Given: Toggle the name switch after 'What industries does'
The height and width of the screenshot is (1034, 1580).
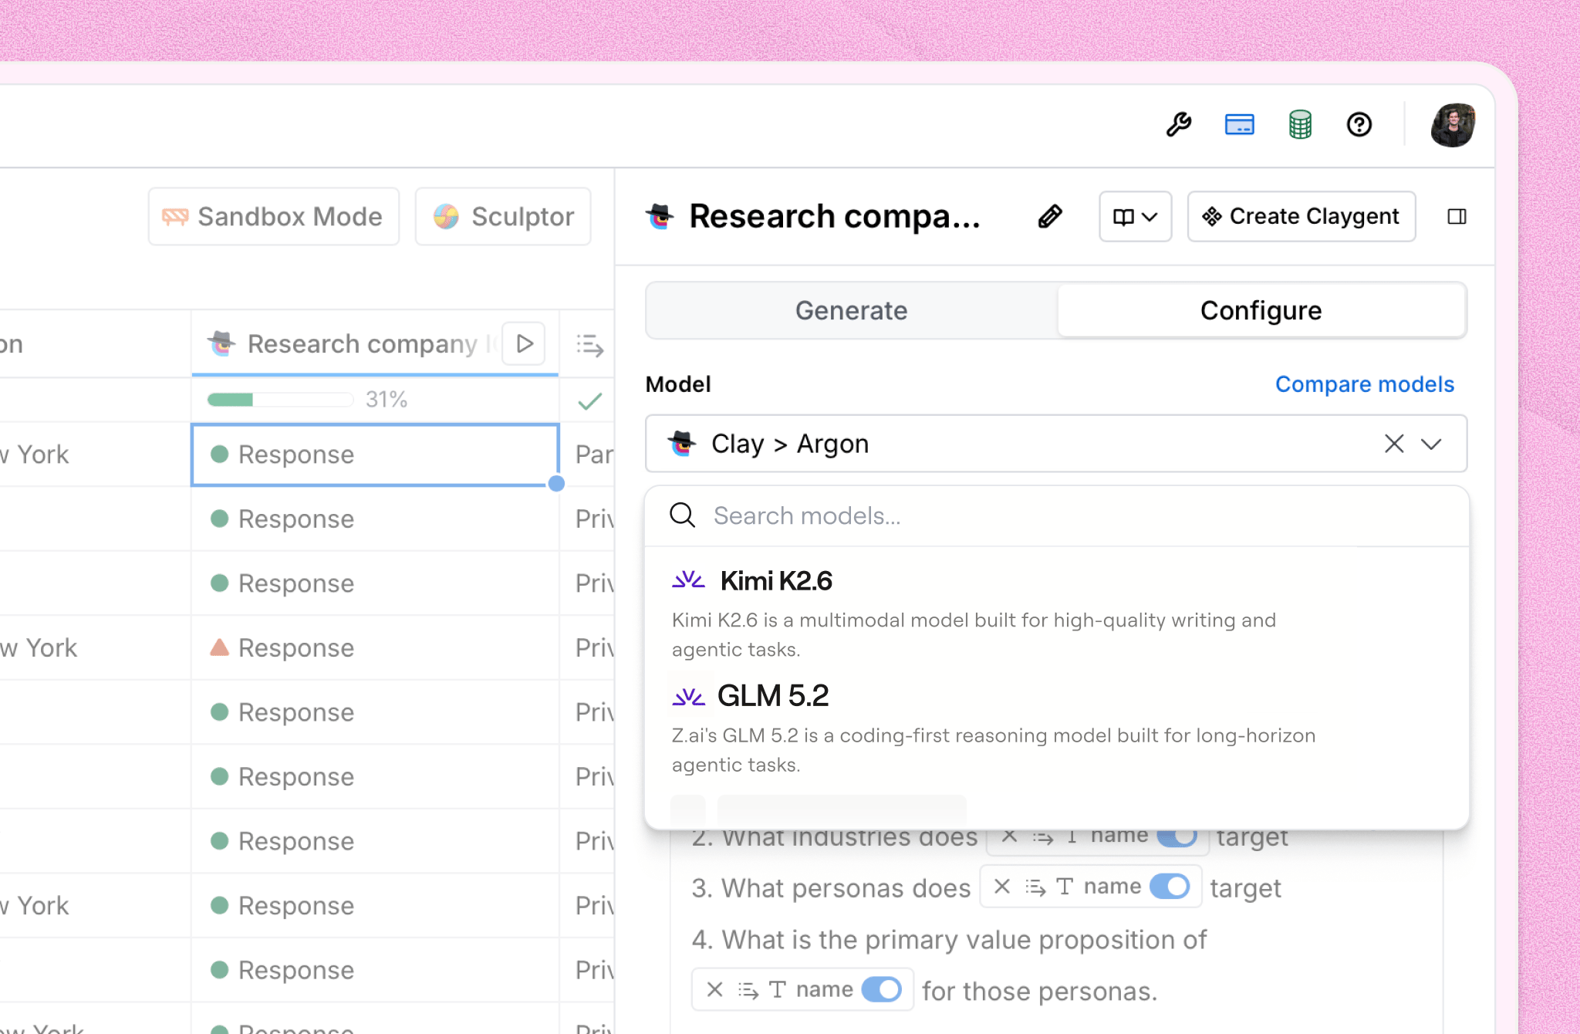Looking at the screenshot, I should pyautogui.click(x=1177, y=836).
